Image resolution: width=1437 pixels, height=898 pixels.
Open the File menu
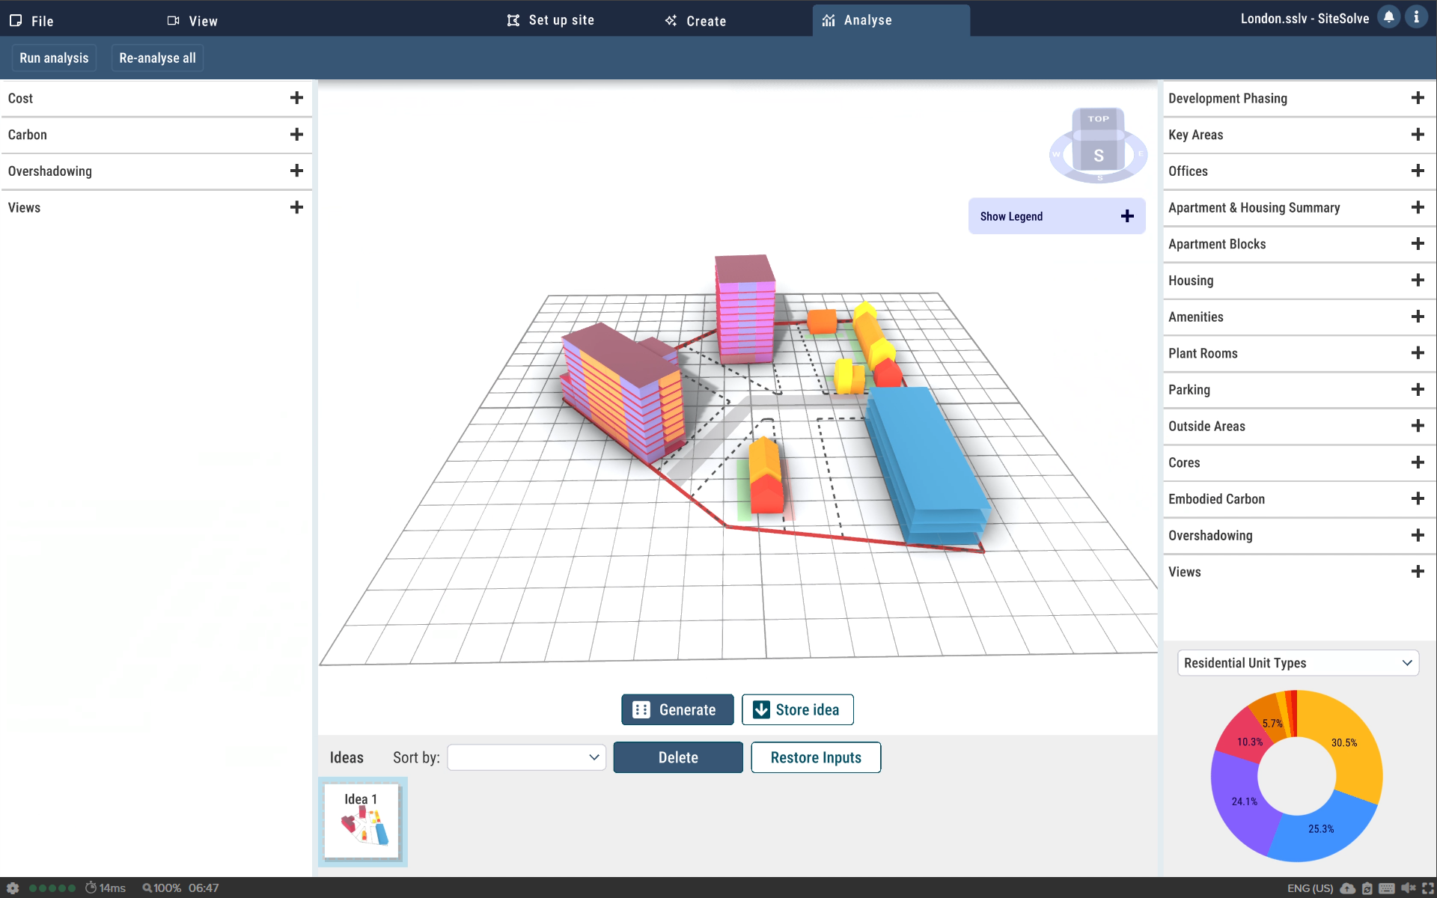click(x=32, y=21)
